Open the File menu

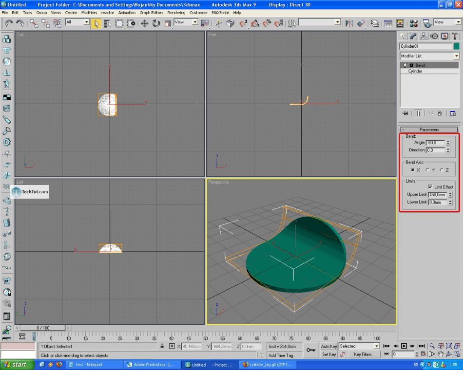pyautogui.click(x=5, y=13)
